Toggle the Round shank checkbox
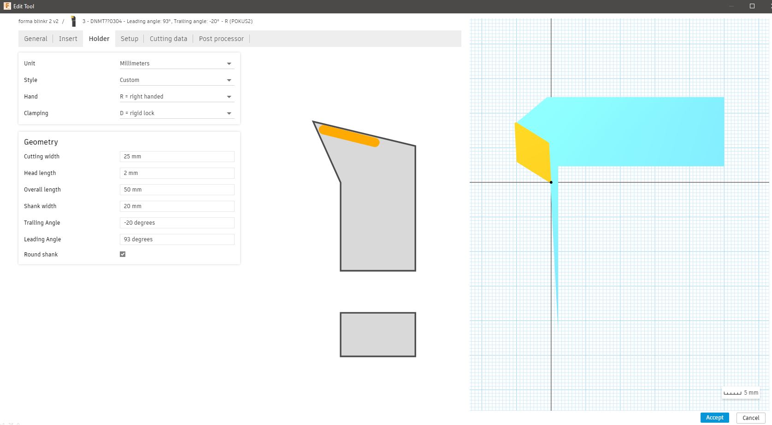This screenshot has width=772, height=425. (123, 254)
